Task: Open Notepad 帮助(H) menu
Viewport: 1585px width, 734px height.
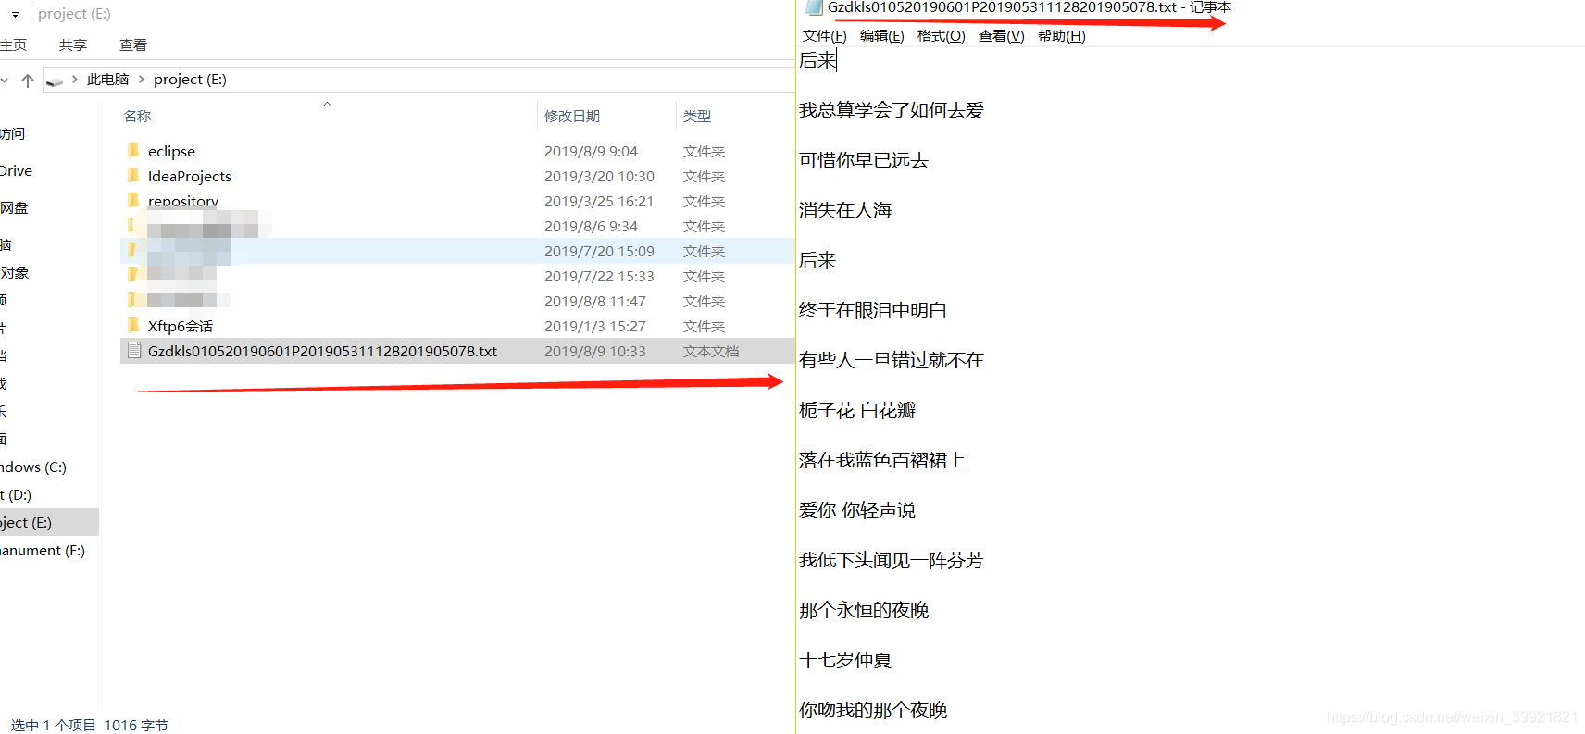Action: [1061, 36]
